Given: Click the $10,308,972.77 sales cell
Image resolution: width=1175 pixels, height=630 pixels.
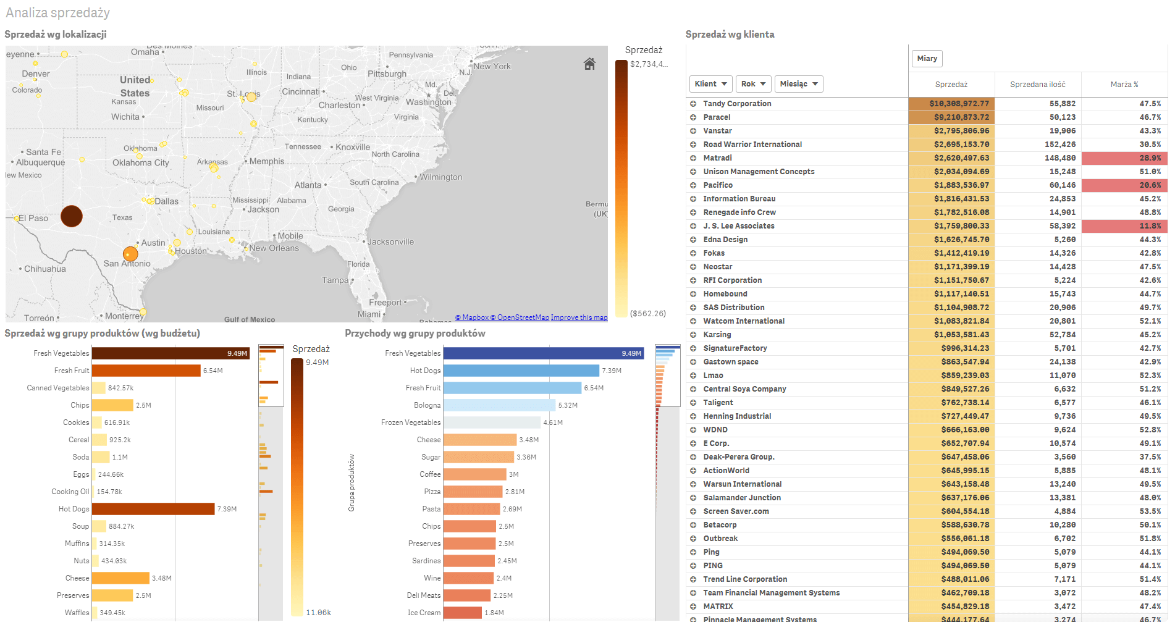Looking at the screenshot, I should coord(951,104).
